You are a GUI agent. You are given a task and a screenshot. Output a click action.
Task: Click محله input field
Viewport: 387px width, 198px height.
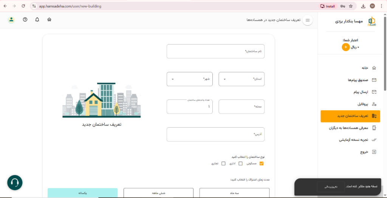241,107
